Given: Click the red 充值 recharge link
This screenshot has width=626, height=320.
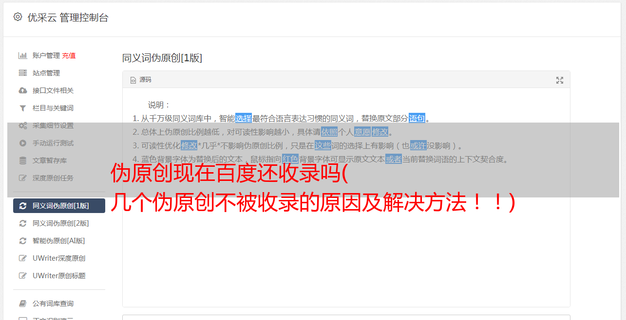Looking at the screenshot, I should [69, 55].
